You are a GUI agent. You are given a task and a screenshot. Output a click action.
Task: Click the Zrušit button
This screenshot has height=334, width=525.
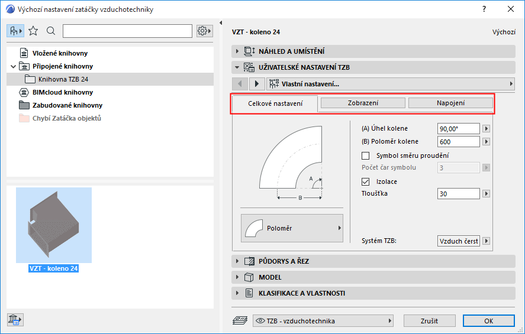[x=430, y=321]
